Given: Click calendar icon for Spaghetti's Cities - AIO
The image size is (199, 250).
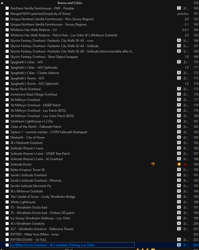Looking at the screenshot, I should coord(179,62).
